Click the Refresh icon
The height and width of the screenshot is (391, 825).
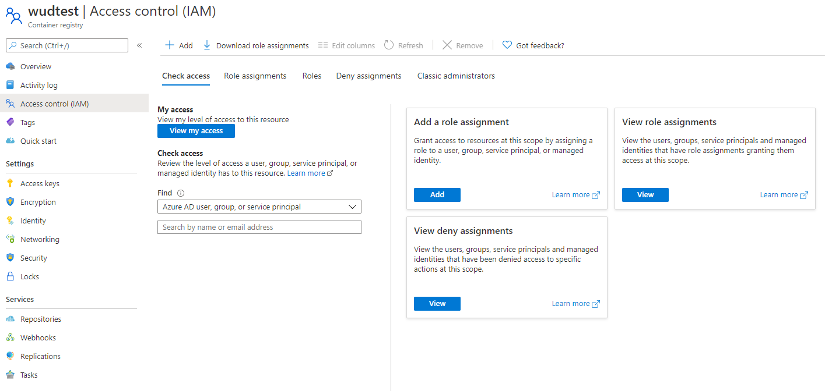click(x=389, y=45)
